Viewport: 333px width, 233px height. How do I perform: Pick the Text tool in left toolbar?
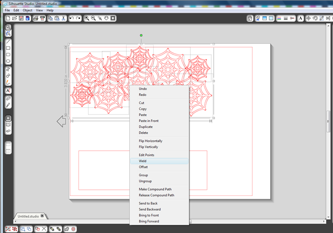(x=8, y=91)
